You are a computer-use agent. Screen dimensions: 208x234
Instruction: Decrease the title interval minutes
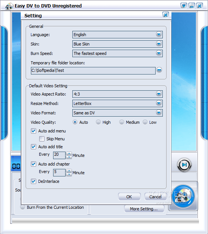click(69, 157)
